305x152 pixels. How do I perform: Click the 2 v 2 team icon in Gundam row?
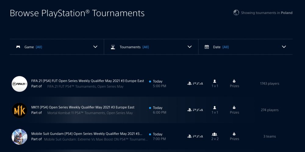pos(214,134)
